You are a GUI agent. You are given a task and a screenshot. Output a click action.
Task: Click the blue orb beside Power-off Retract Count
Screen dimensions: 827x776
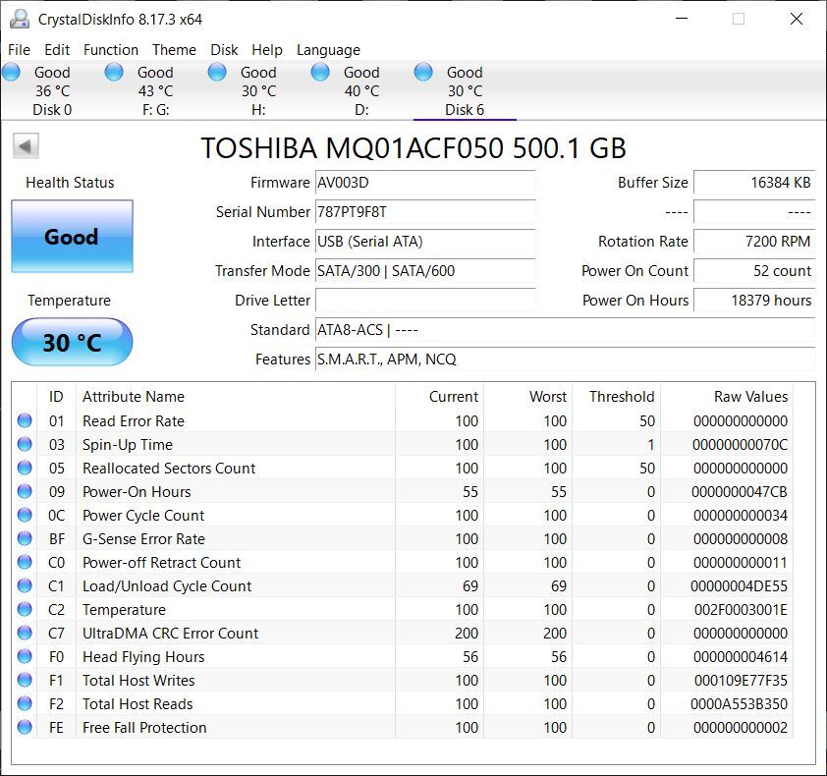tap(25, 562)
